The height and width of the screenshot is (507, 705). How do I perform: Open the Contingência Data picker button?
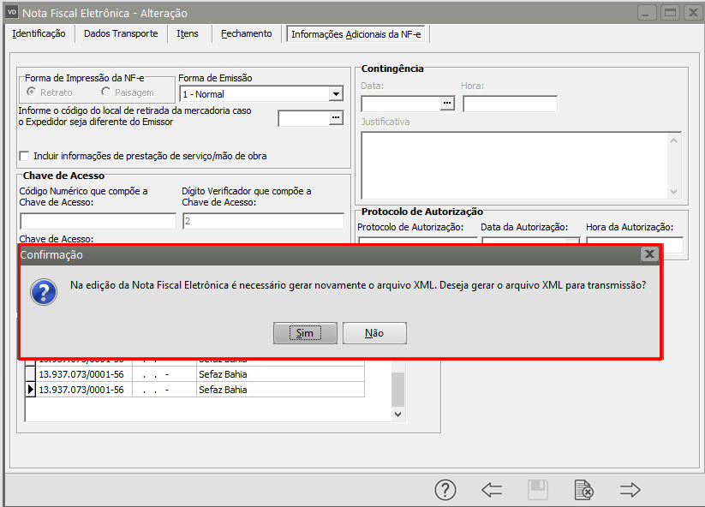tap(446, 104)
